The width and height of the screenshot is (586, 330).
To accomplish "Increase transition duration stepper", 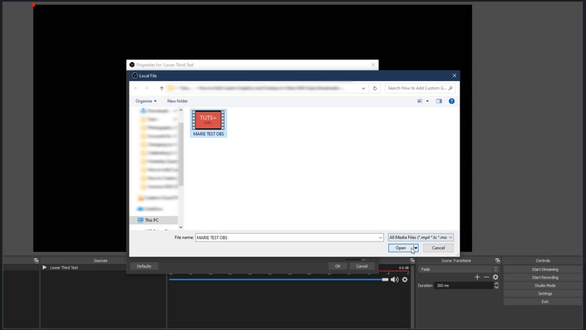I will pyautogui.click(x=497, y=284).
